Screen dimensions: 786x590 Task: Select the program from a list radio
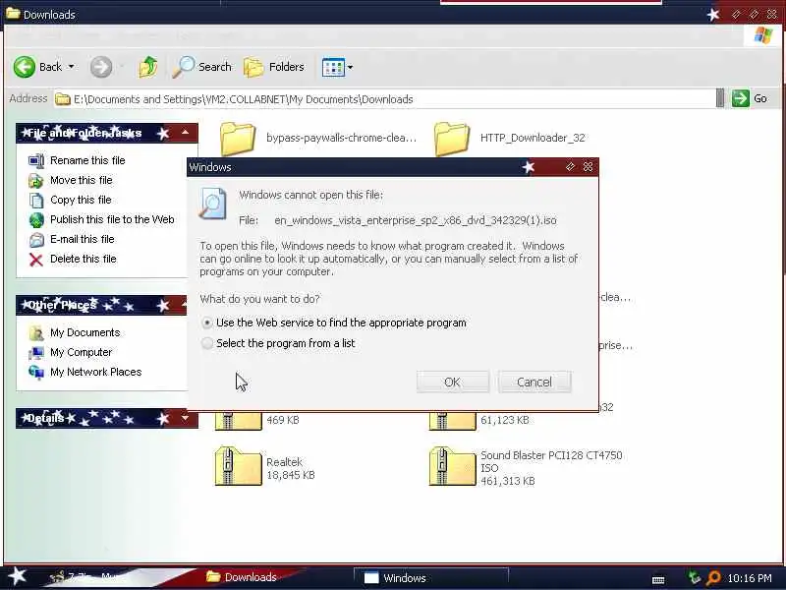click(x=207, y=343)
